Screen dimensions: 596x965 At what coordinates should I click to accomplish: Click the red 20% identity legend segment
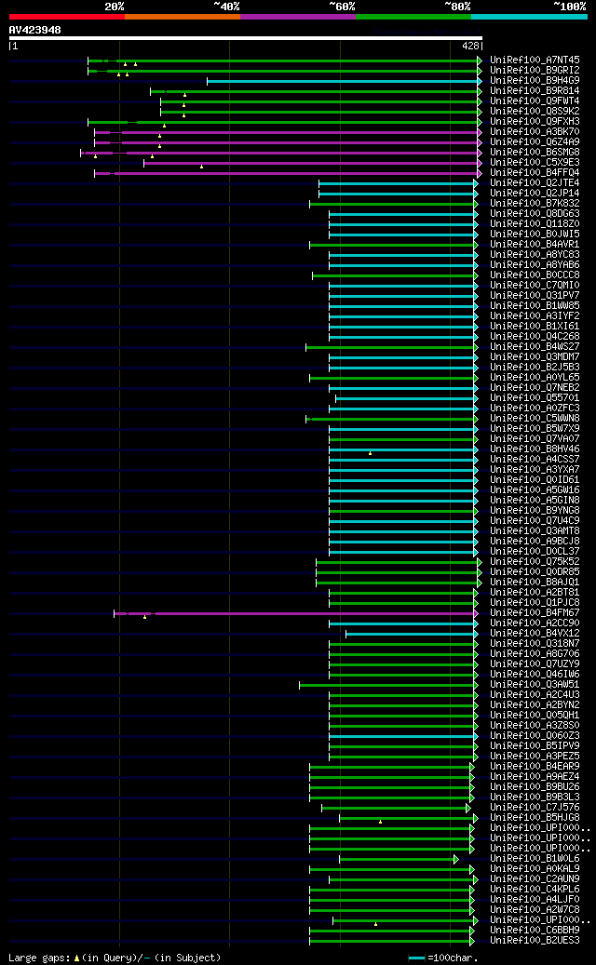point(66,17)
